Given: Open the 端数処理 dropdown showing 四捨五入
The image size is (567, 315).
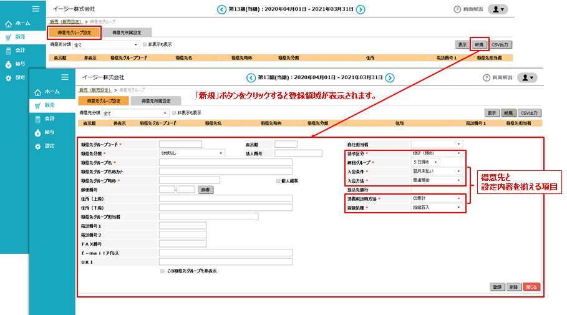Looking at the screenshot, I should (435, 207).
